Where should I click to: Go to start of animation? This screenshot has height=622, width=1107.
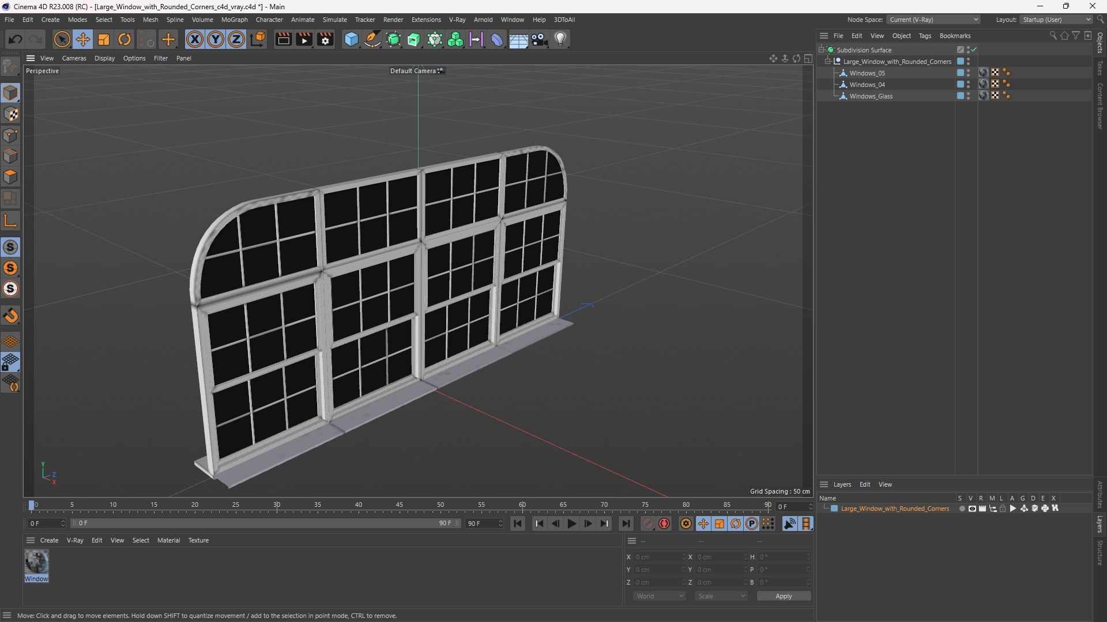(517, 524)
